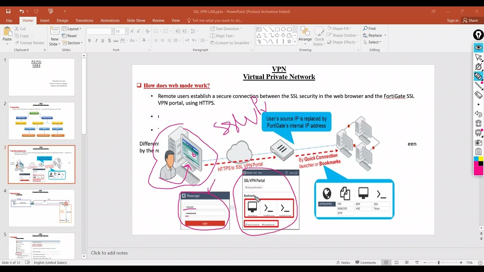Screen dimensions: 484x272
Task: Click the New Slide icon
Action: [54, 31]
